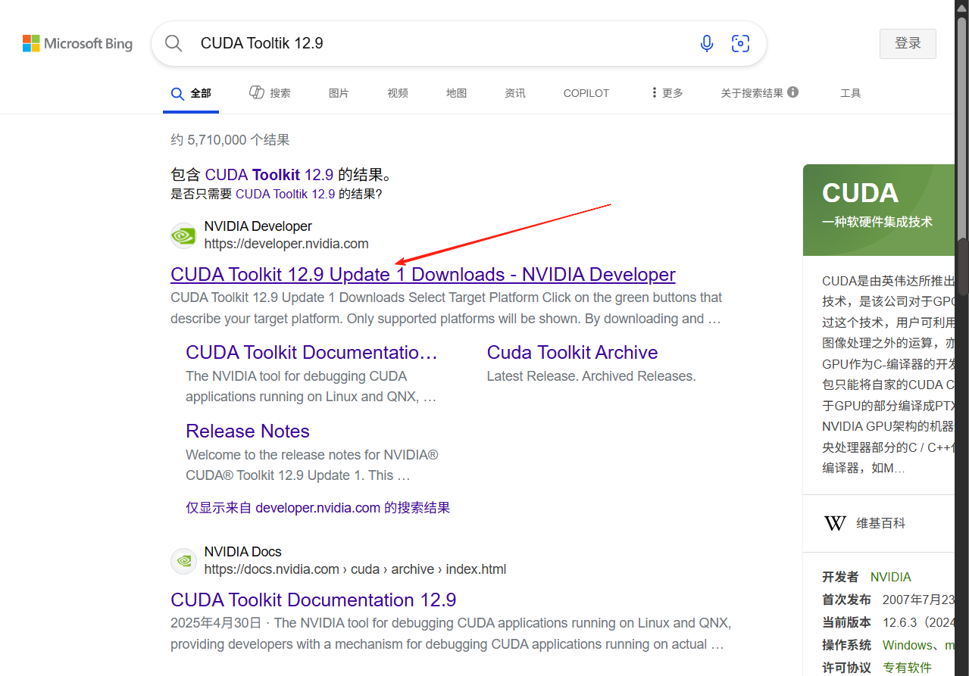Click the 登录 sign-in button
This screenshot has width=969, height=676.
907,43
